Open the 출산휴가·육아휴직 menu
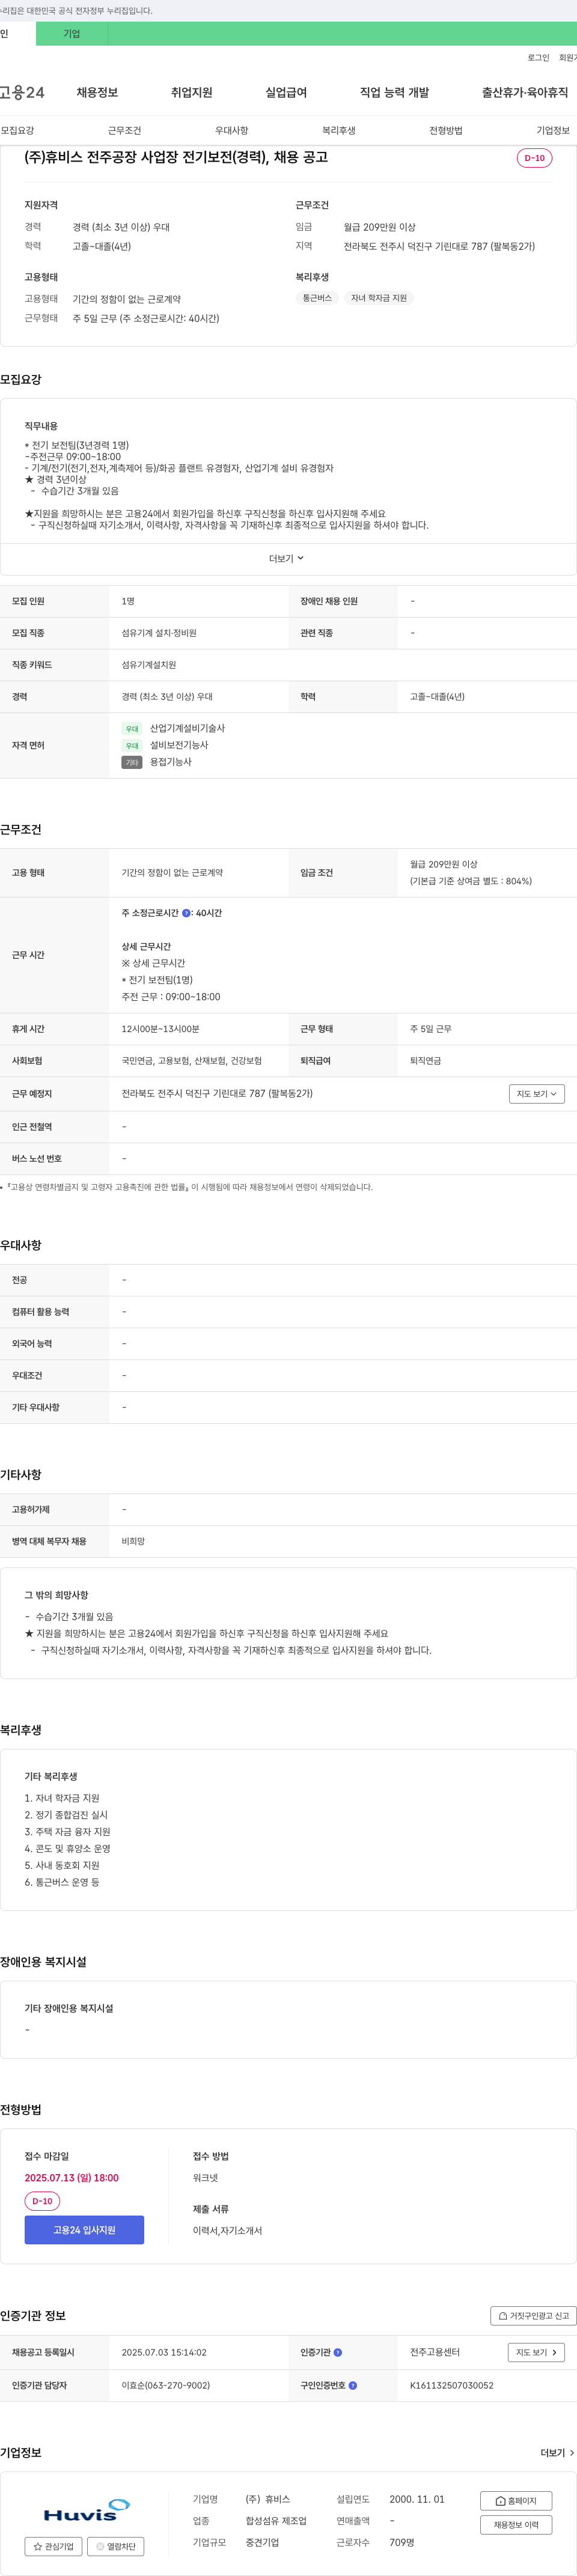 point(525,93)
